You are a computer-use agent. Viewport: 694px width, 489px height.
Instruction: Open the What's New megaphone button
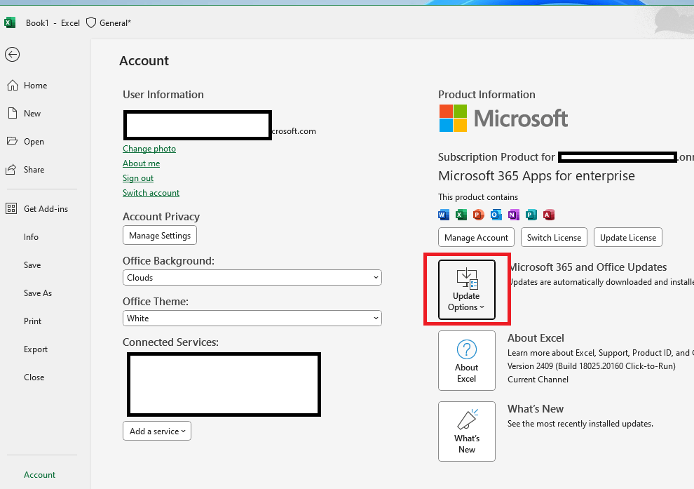(466, 431)
